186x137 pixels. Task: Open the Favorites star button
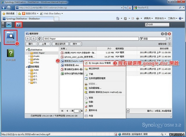pyautogui.click(x=8, y=13)
